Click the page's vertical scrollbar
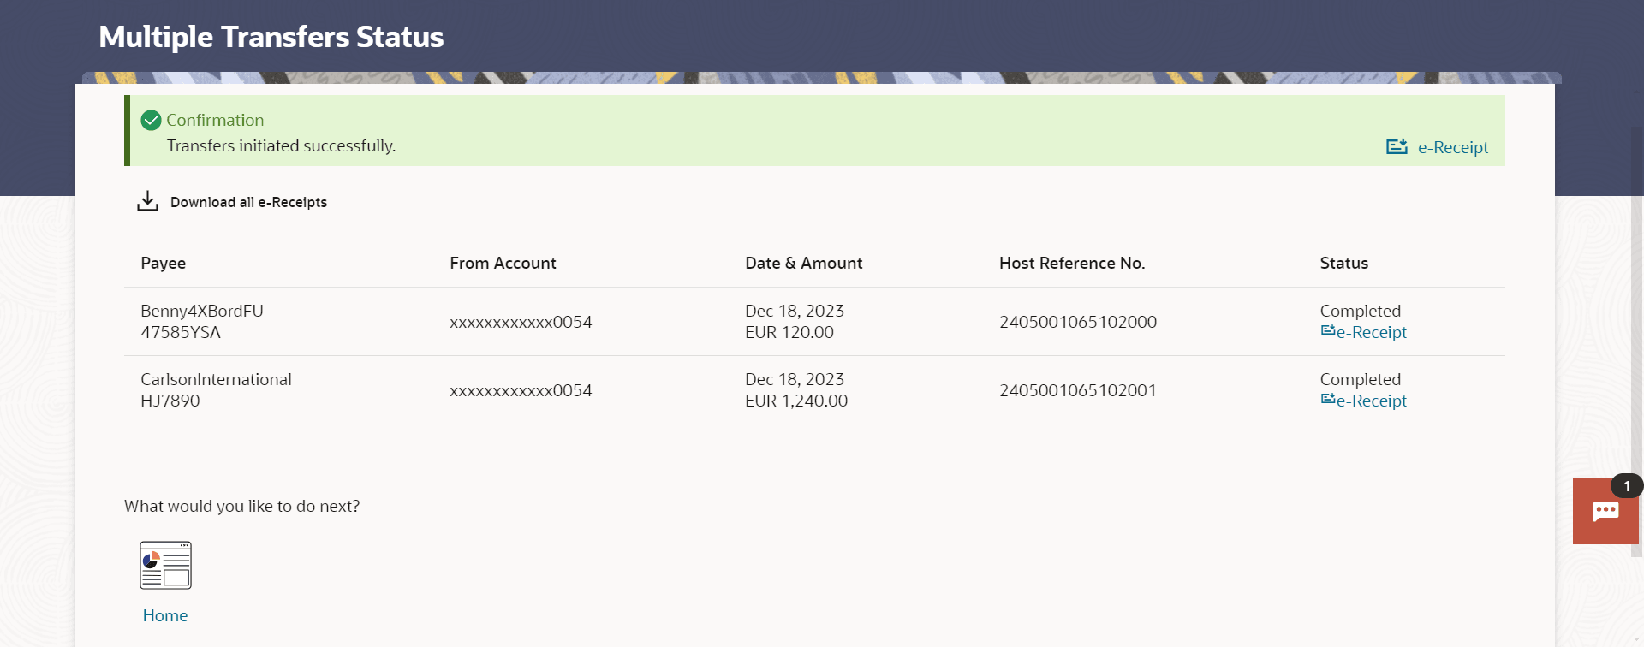Viewport: 1644px width, 647px height. coord(1637,377)
